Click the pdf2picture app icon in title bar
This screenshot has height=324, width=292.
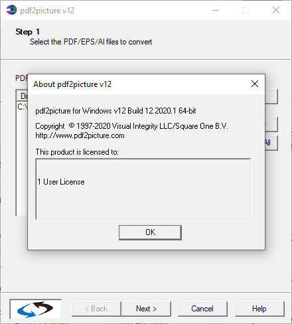coord(11,10)
